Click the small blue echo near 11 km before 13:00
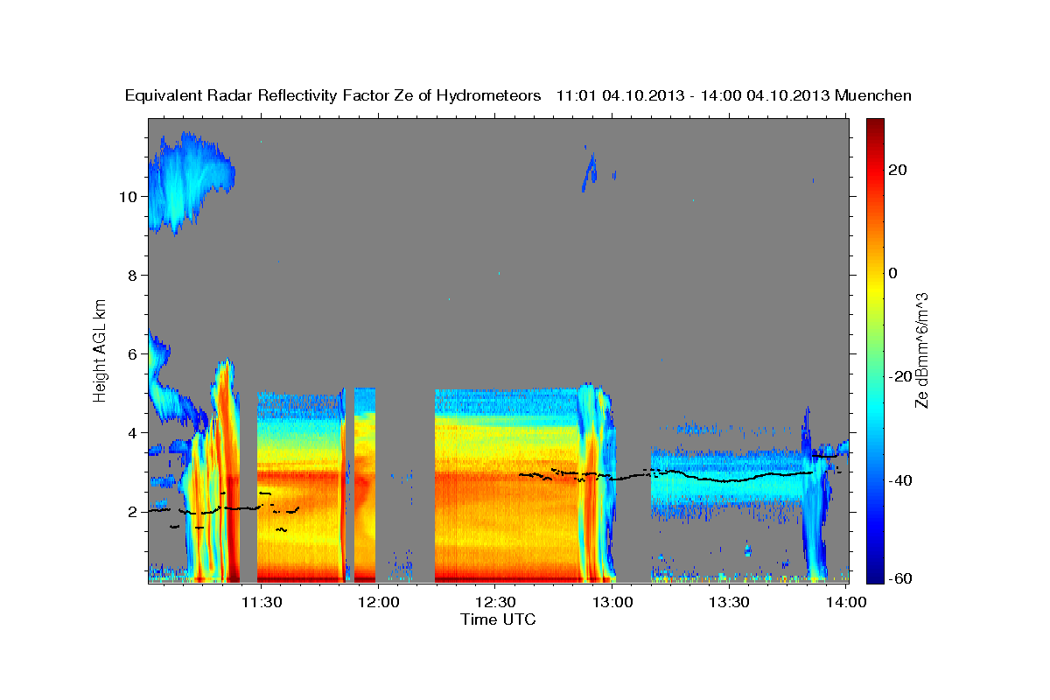The image size is (1050, 700). (590, 172)
